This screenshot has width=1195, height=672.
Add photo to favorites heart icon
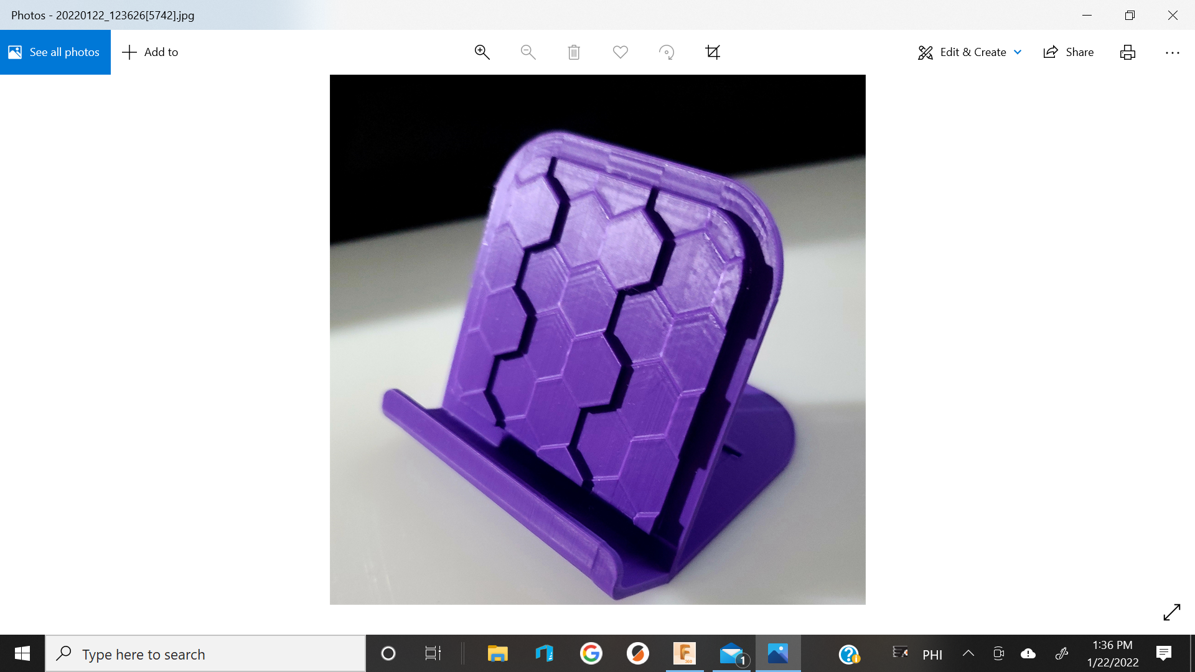click(620, 52)
